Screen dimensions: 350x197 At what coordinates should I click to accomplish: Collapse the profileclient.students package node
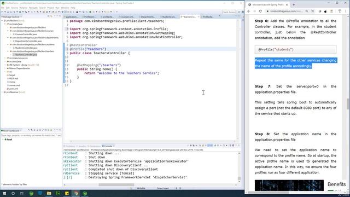[x=8, y=44]
